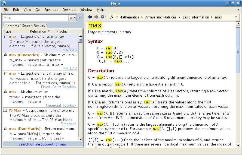Open max Largest element in array of fi result
Image resolution: width=242 pixels, height=155 pixels.
(41, 80)
